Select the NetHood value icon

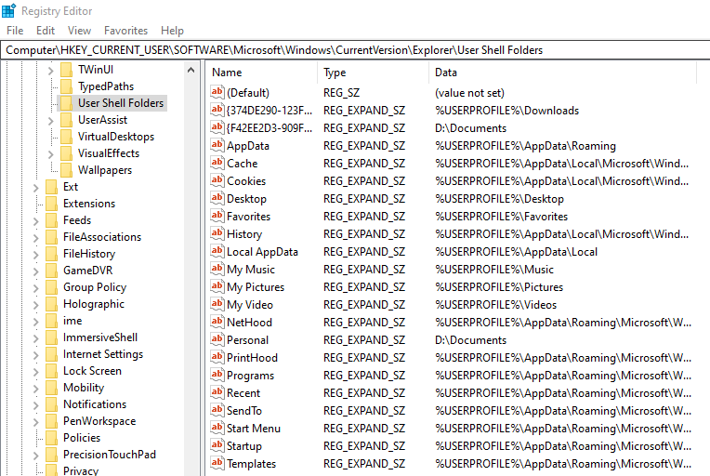click(217, 322)
